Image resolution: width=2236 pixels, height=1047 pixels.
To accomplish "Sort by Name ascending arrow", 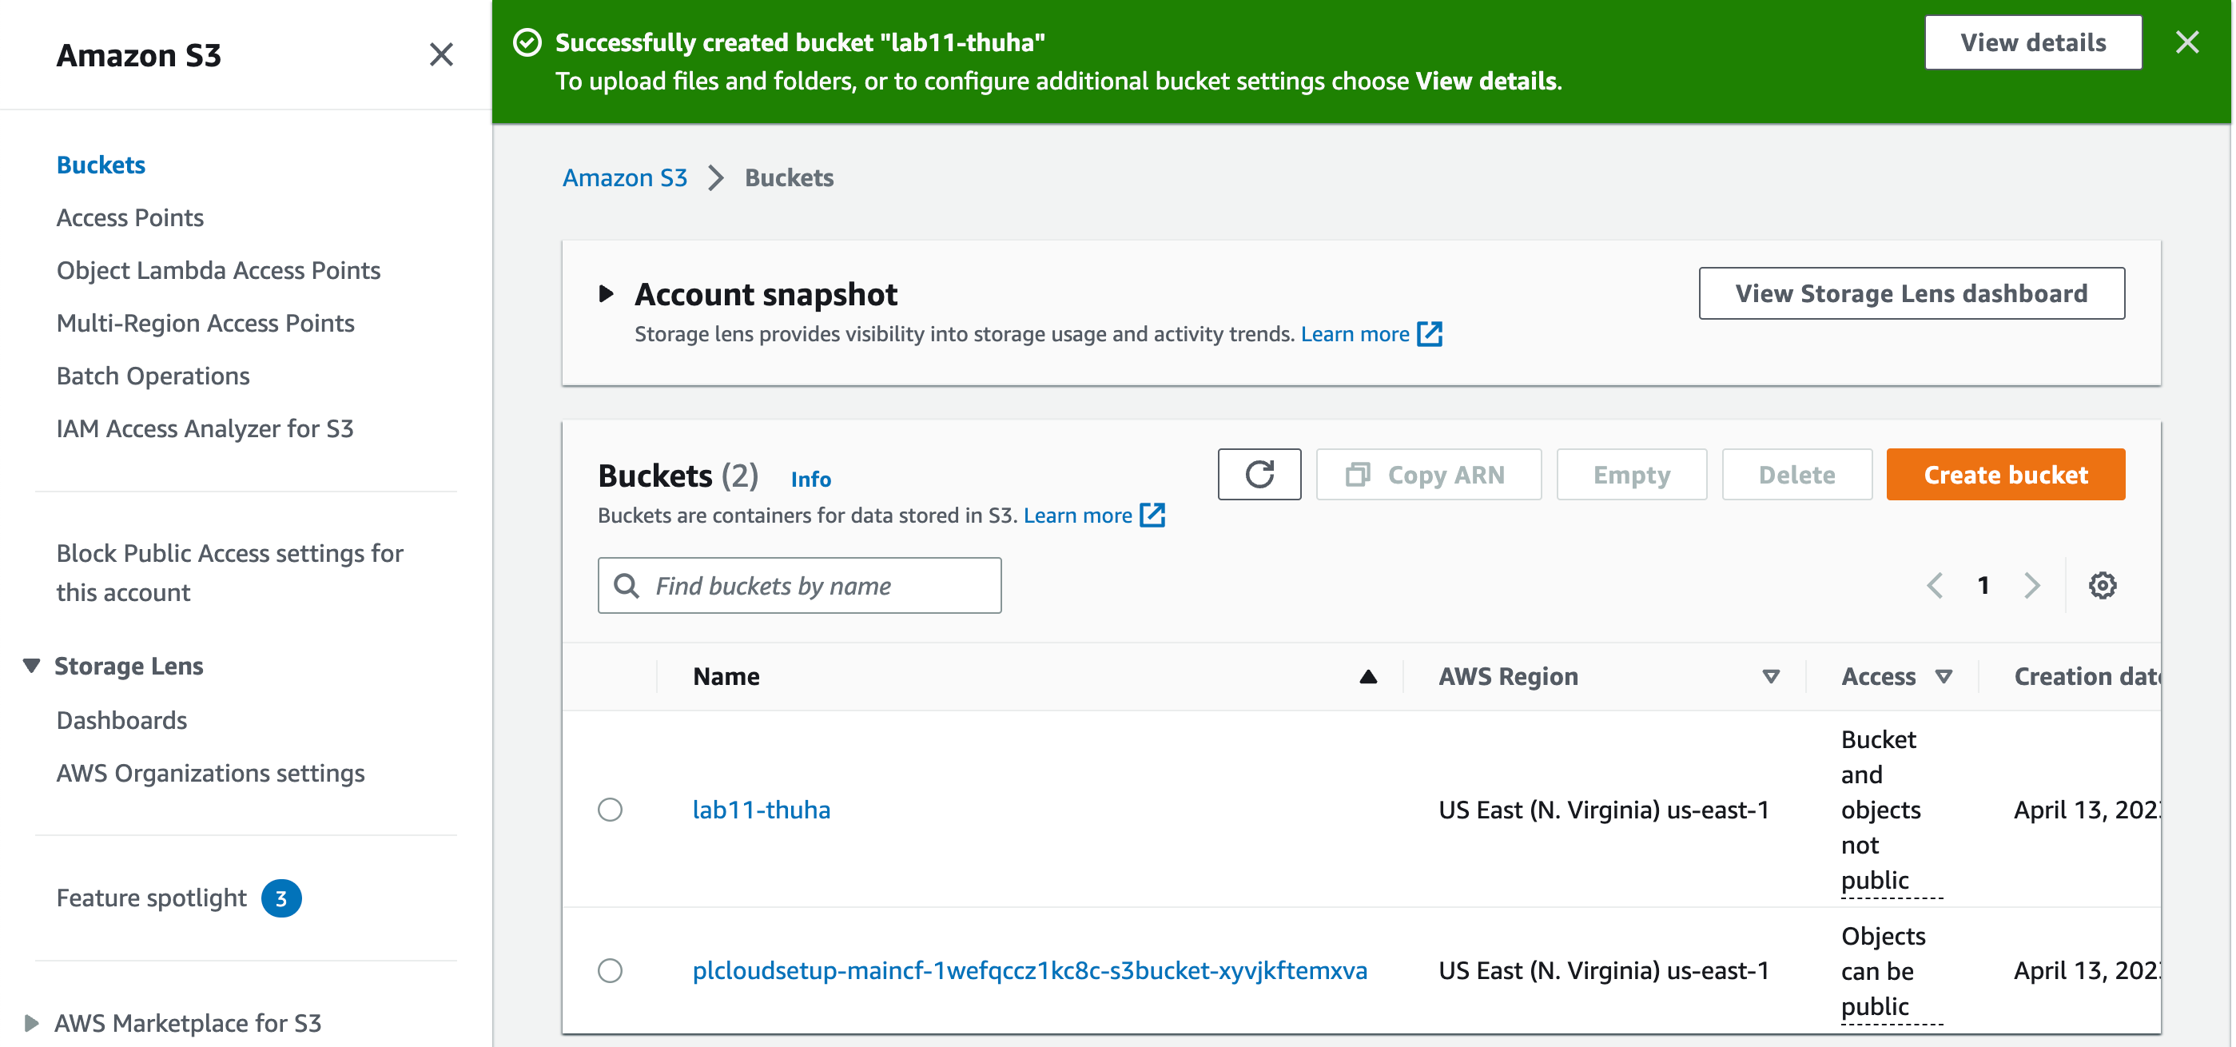I will point(1367,676).
